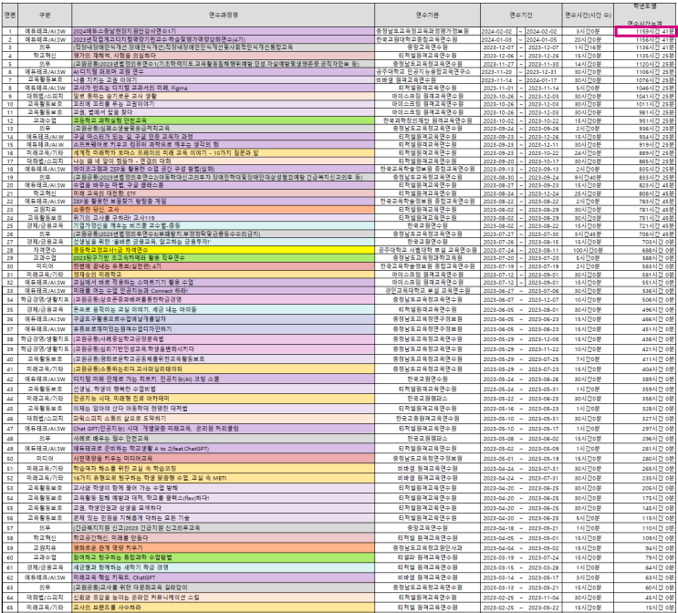Screen dimensions: 678x613
Task: Select the 'Chat GPT(인공지능) 시대' course cell
Action: coord(223,429)
